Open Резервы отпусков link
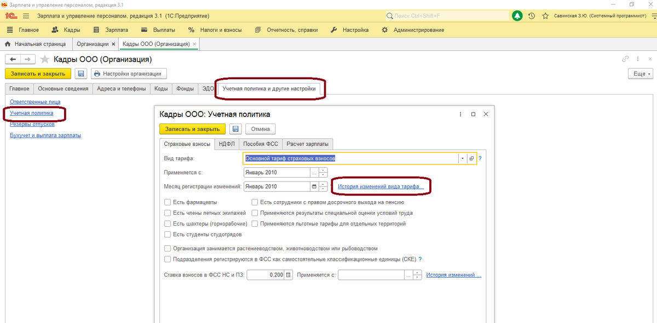The image size is (657, 323). pyautogui.click(x=32, y=124)
